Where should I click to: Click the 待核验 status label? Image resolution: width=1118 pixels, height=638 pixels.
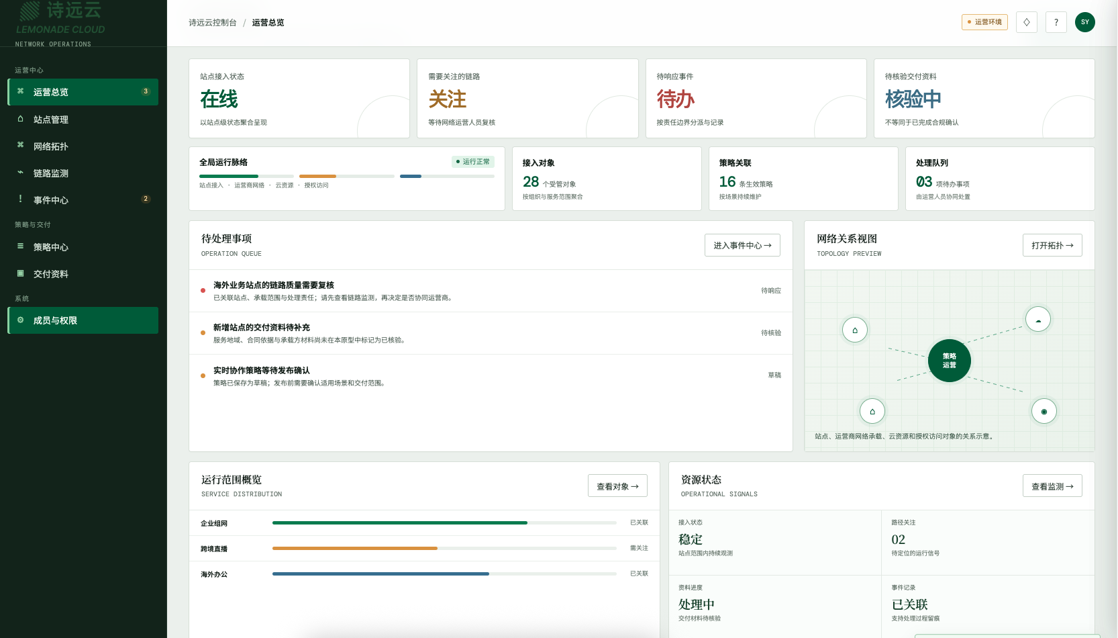[x=771, y=333]
